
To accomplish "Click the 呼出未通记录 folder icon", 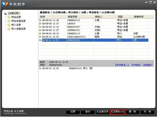I will pyautogui.click(x=9, y=21).
